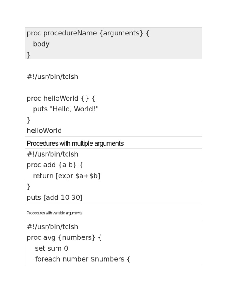This screenshot has width=227, height=302.
Task: Click the "proc add {a b} {" line
Action: pos(55,165)
